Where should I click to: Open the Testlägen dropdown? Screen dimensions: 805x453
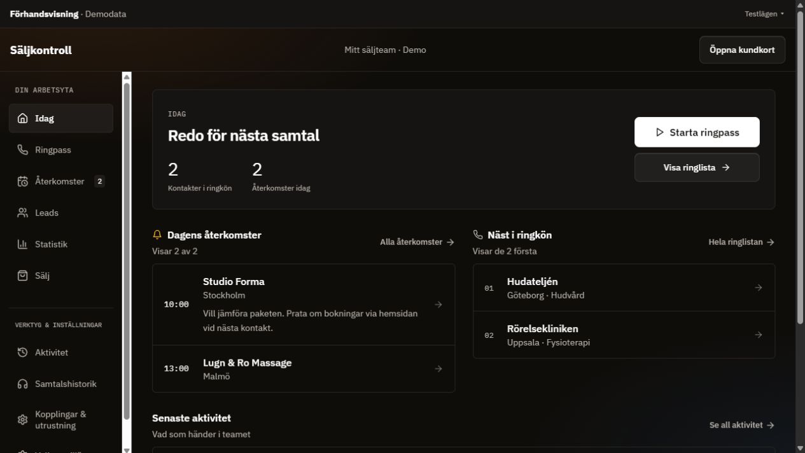(x=764, y=14)
